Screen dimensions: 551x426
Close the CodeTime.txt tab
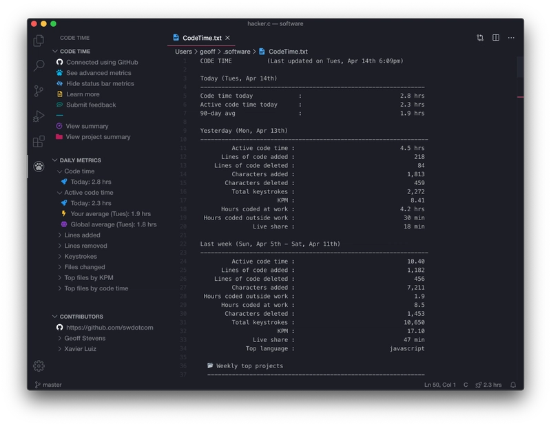(228, 38)
